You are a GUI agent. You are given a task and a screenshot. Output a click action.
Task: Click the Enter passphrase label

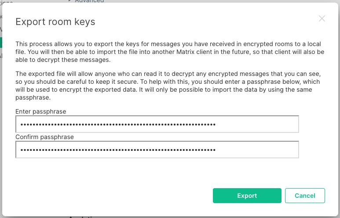[x=41, y=111]
